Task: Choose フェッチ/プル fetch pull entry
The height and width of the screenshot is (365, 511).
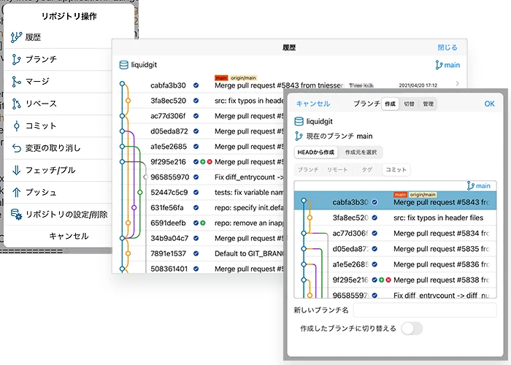Action: [58, 170]
